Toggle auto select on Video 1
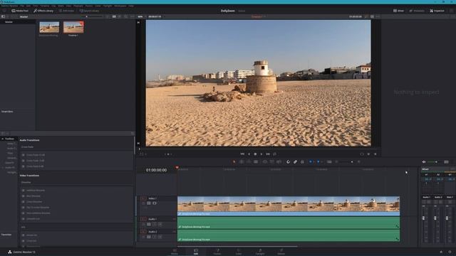The image size is (456, 256). pos(149,203)
